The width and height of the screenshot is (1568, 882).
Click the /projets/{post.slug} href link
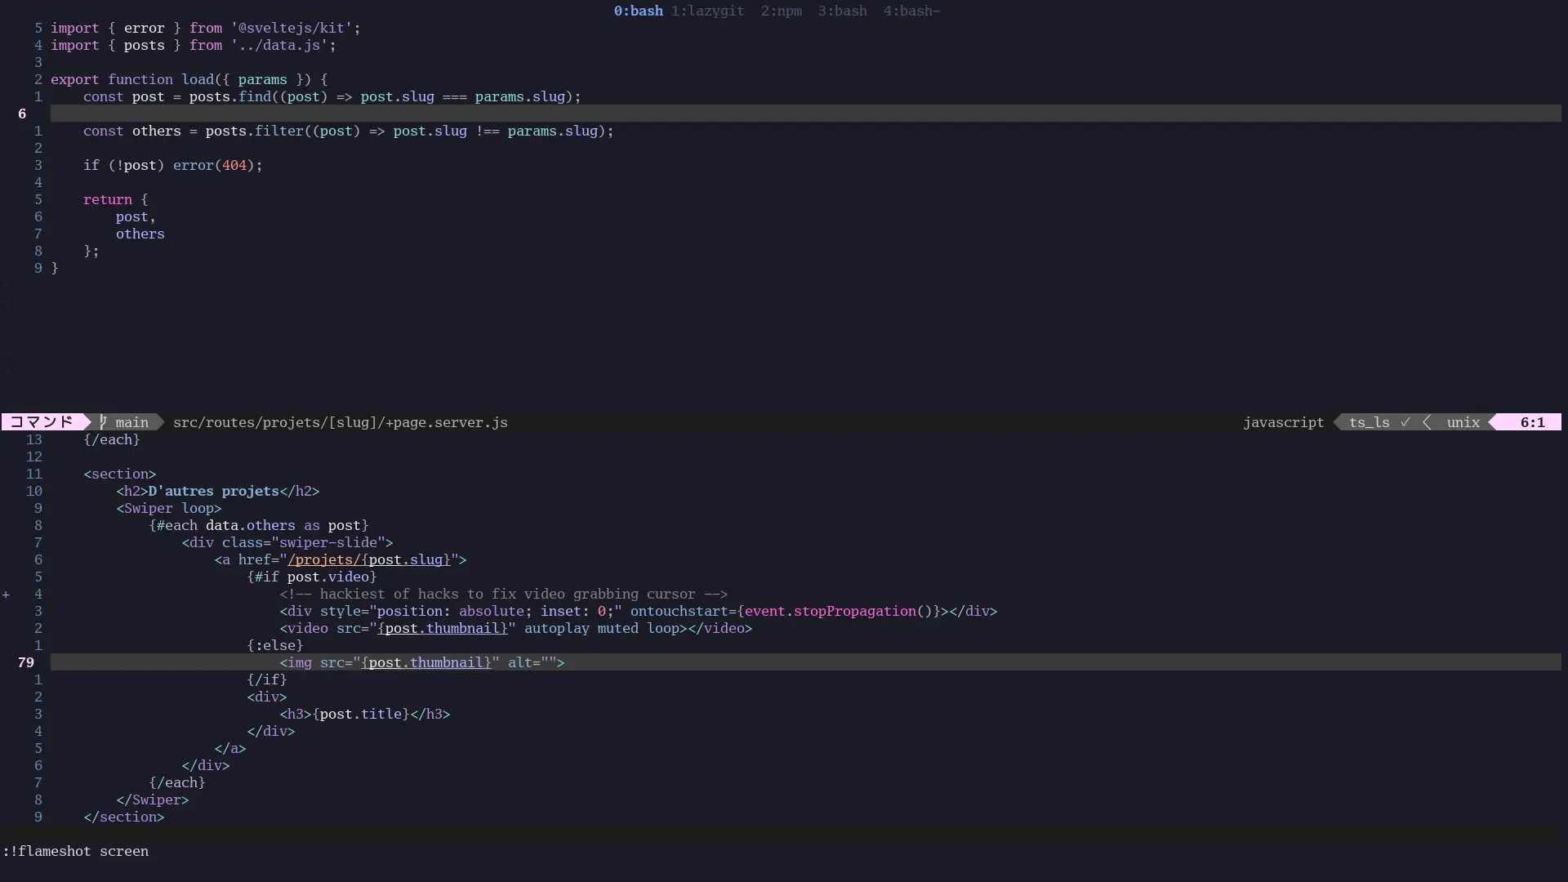tap(368, 560)
